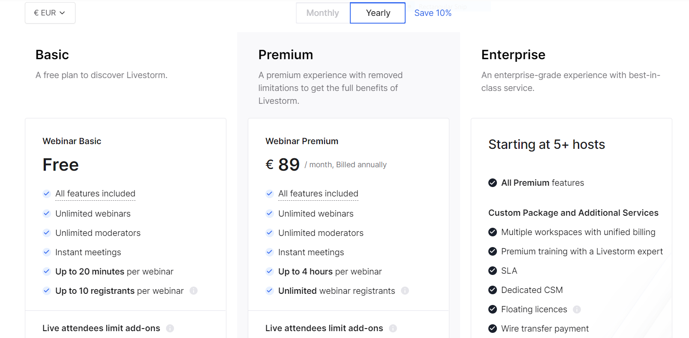This screenshot has height=338, width=689.
Task: Click the Basic plan heading
Action: point(52,55)
